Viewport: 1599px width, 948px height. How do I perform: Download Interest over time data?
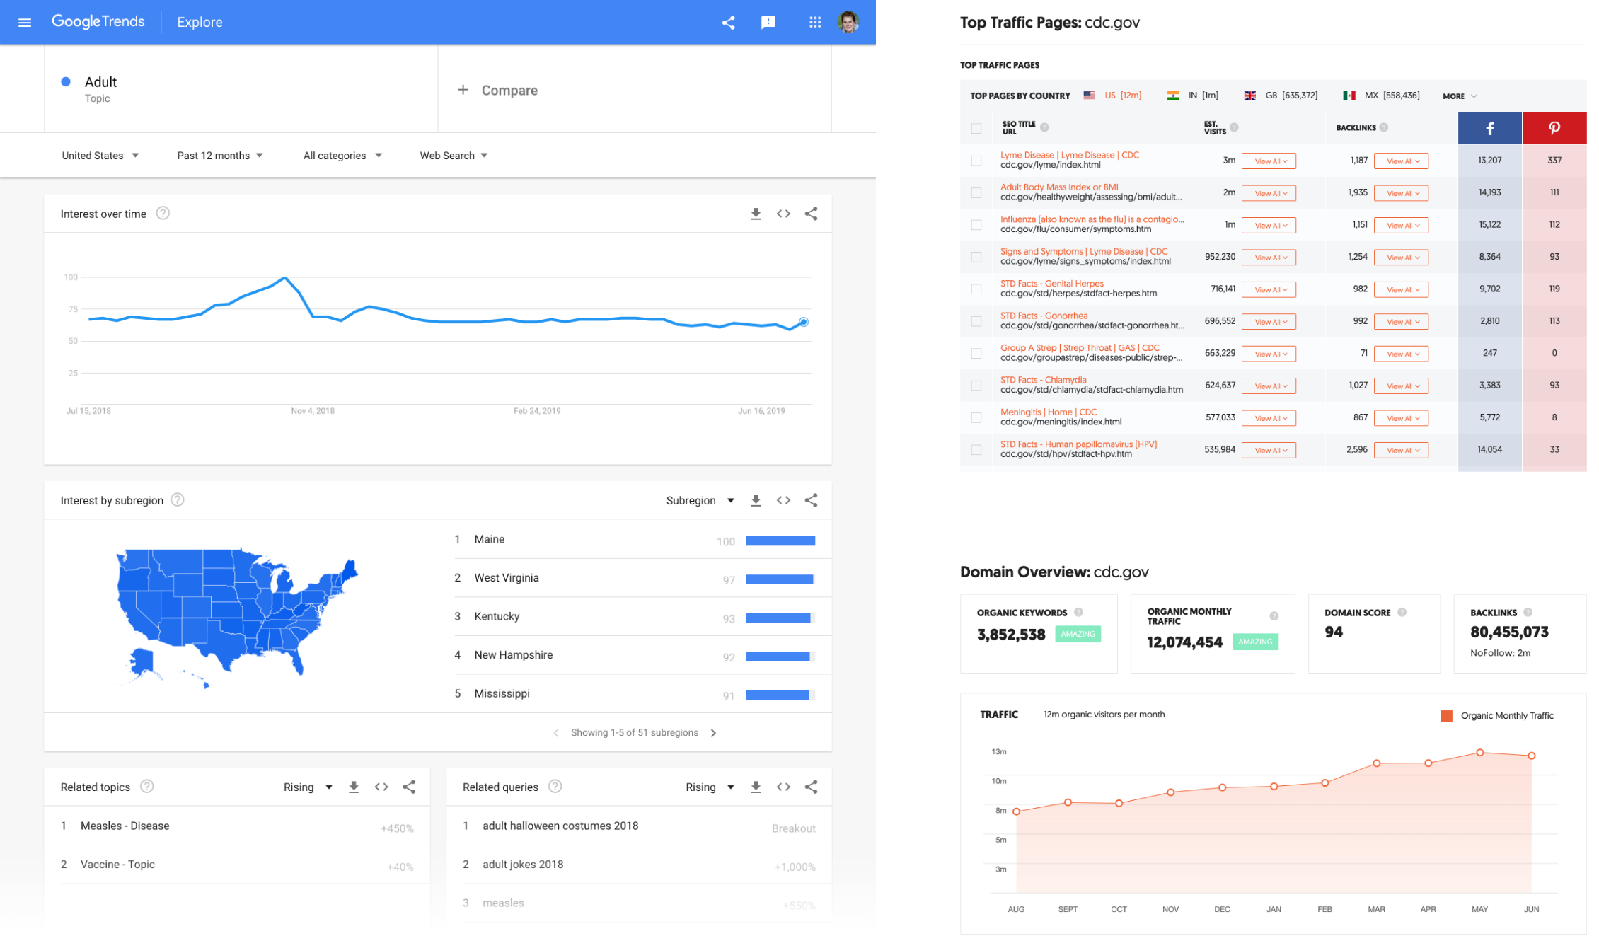[756, 214]
